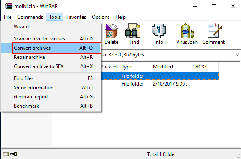This screenshot has width=241, height=159.
Task: Open the Info toolbar icon
Action: (x=159, y=34)
